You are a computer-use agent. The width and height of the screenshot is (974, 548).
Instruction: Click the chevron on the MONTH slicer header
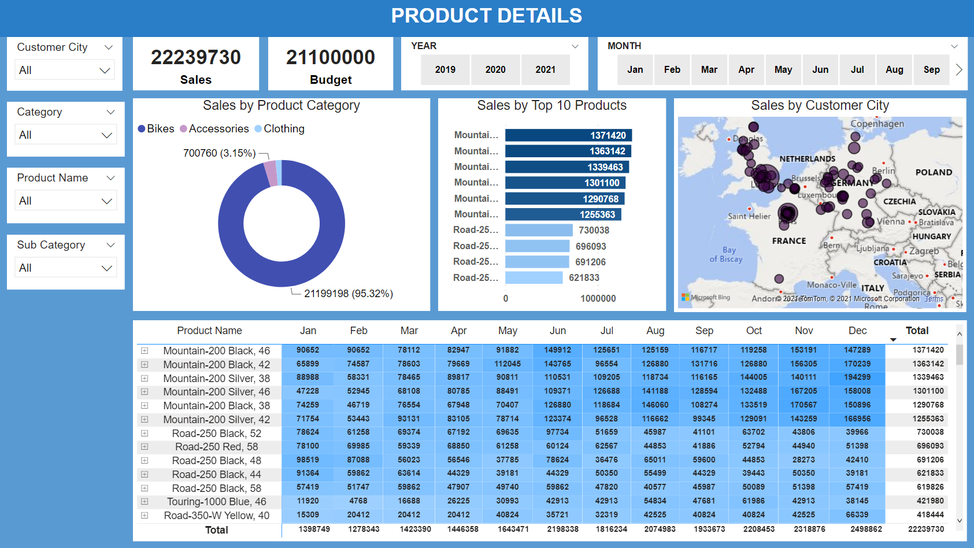tap(954, 46)
